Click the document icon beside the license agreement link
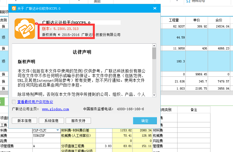The image size is (233, 152). tap(14, 102)
